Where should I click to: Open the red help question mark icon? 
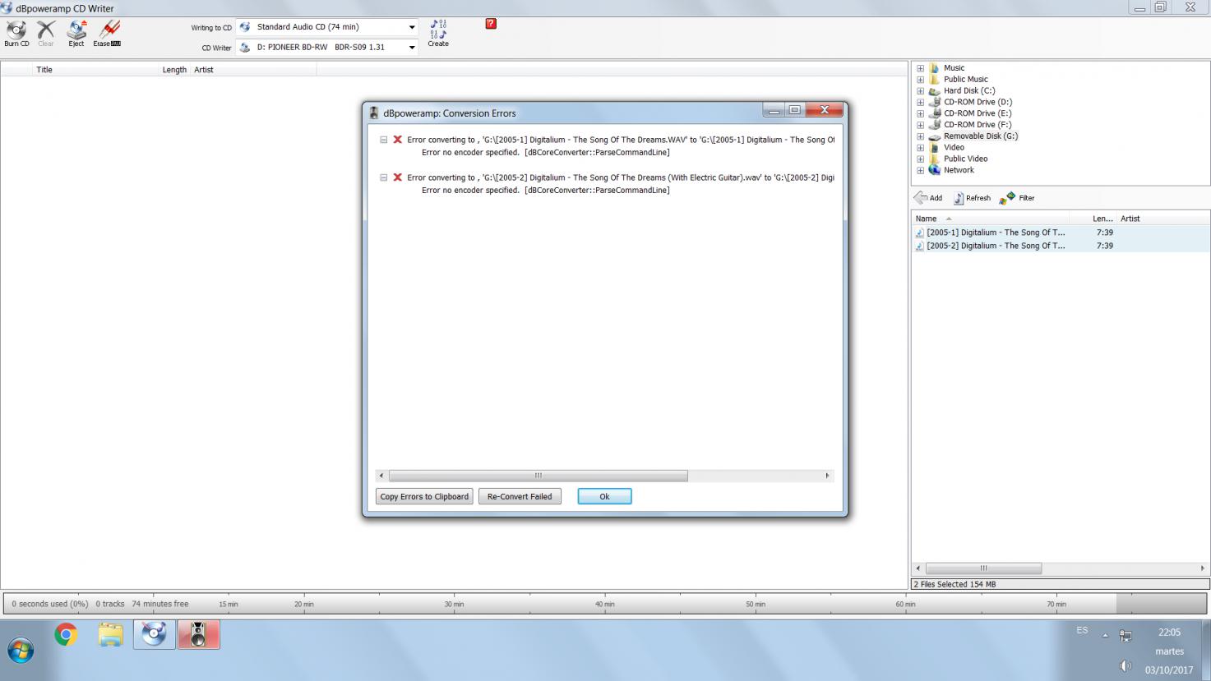[491, 24]
